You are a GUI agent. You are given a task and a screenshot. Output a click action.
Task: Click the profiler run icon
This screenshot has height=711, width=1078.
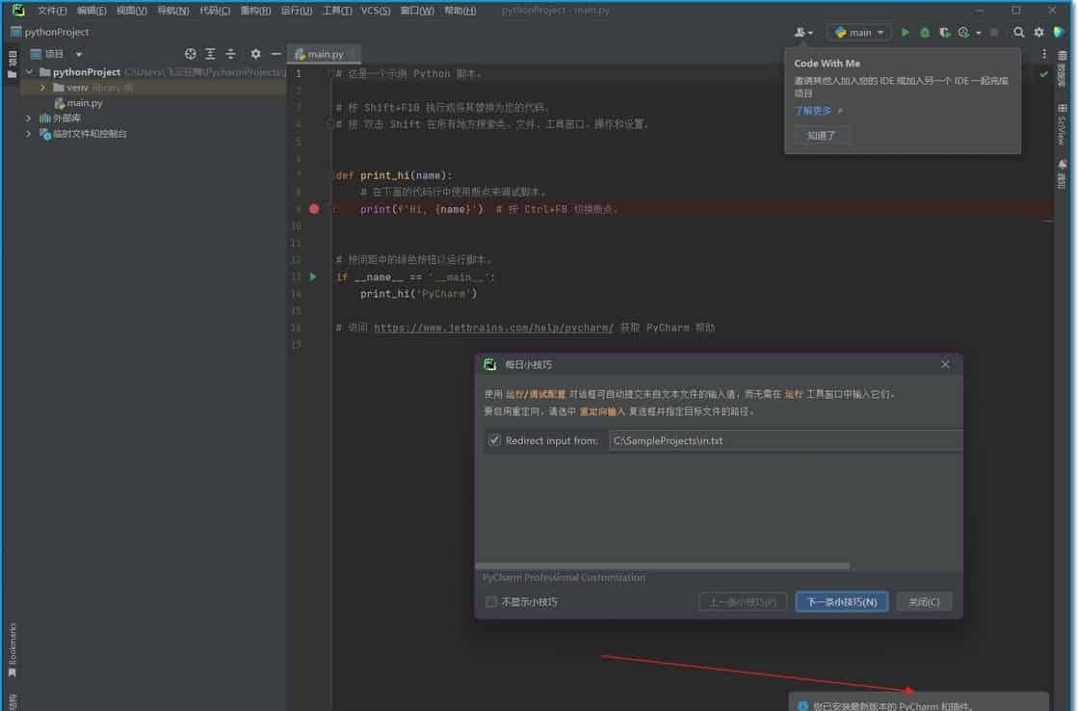[964, 33]
